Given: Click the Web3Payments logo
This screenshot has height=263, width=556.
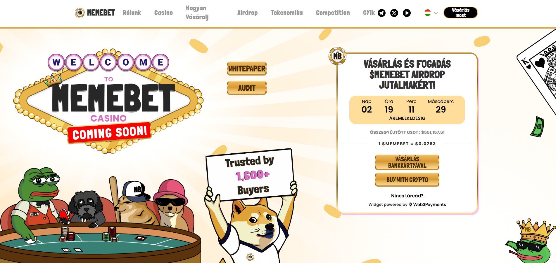Looking at the screenshot, I should (427, 204).
